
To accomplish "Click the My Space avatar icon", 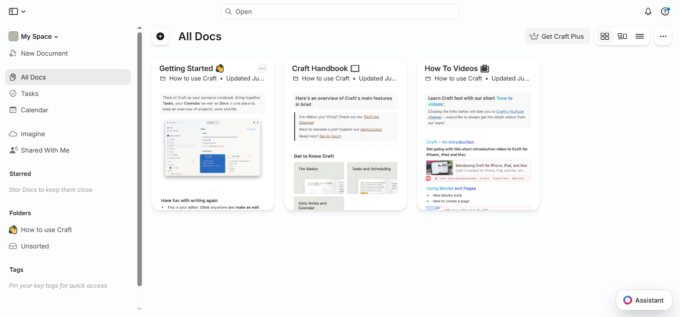I will [x=13, y=36].
